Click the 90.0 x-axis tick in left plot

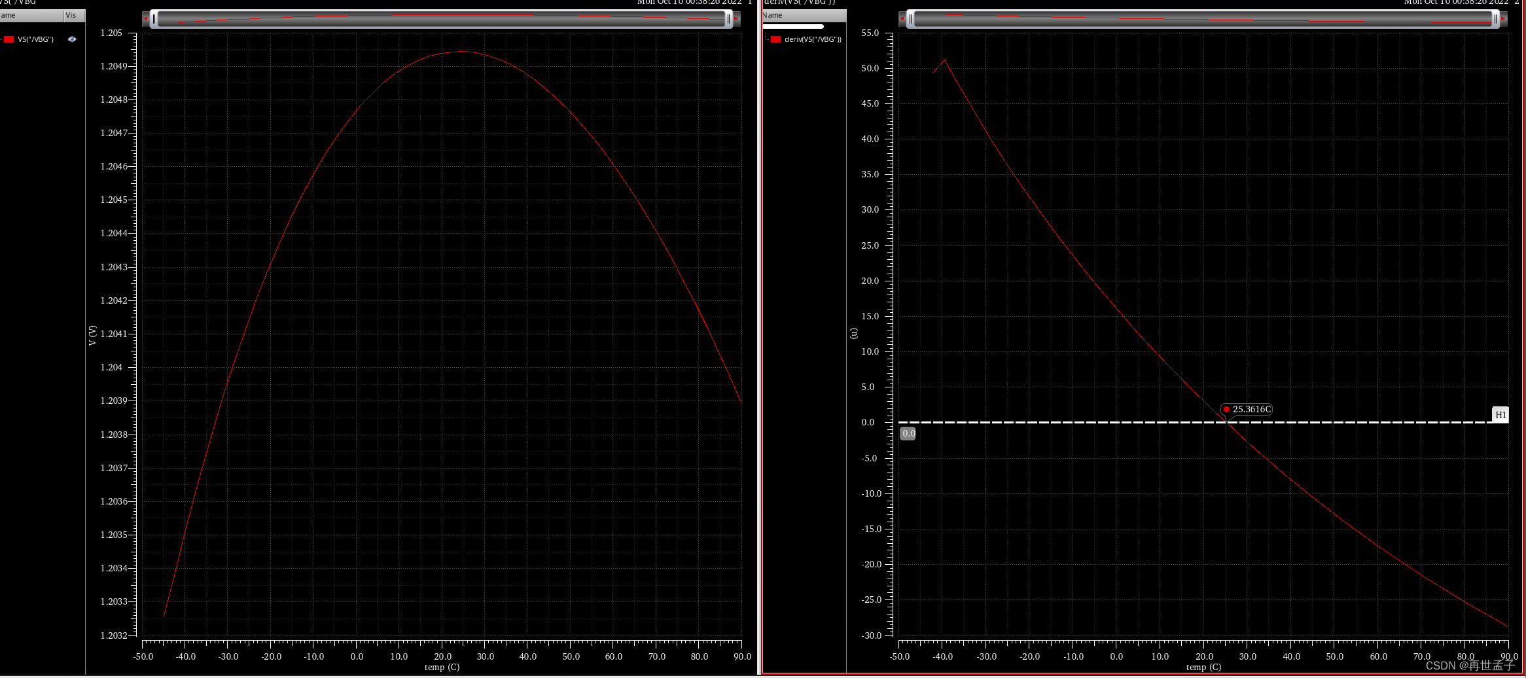[742, 656]
